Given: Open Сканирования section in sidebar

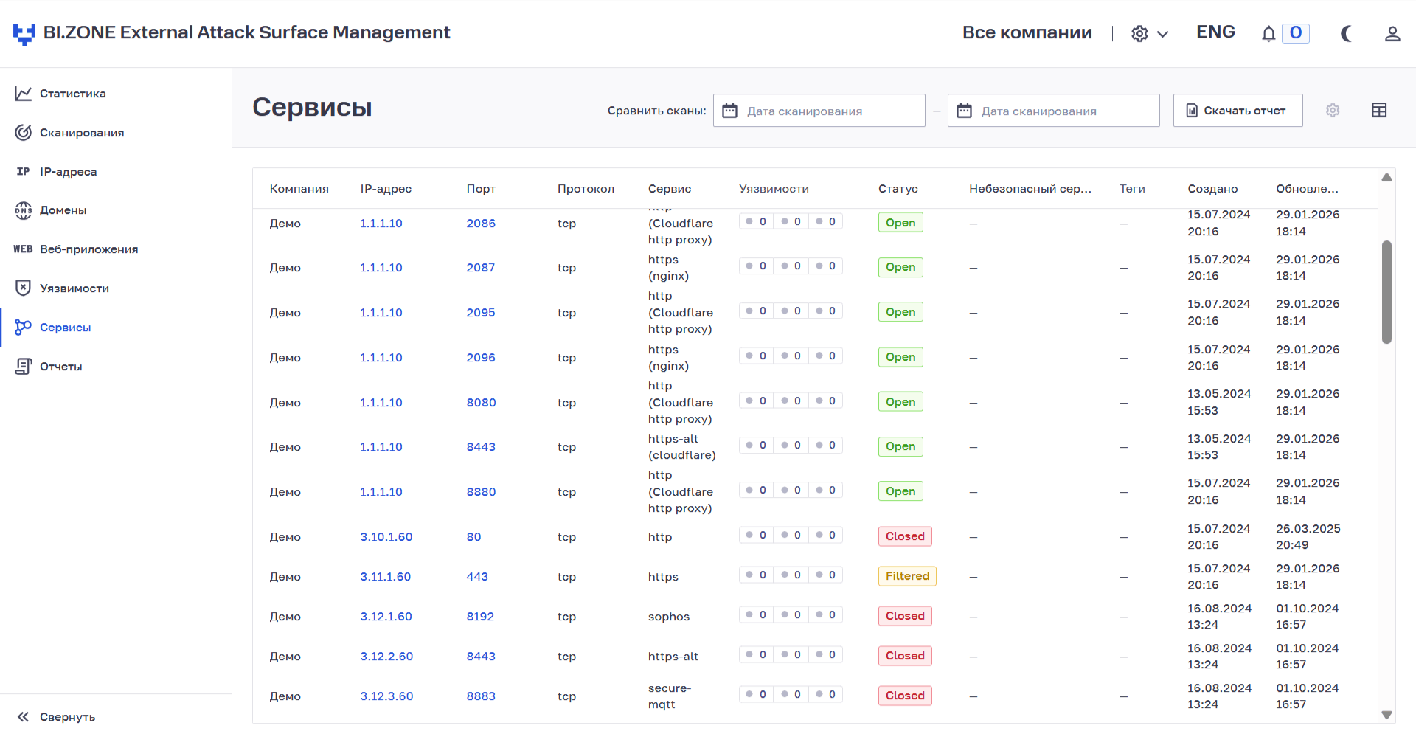Looking at the screenshot, I should pyautogui.click(x=81, y=133).
